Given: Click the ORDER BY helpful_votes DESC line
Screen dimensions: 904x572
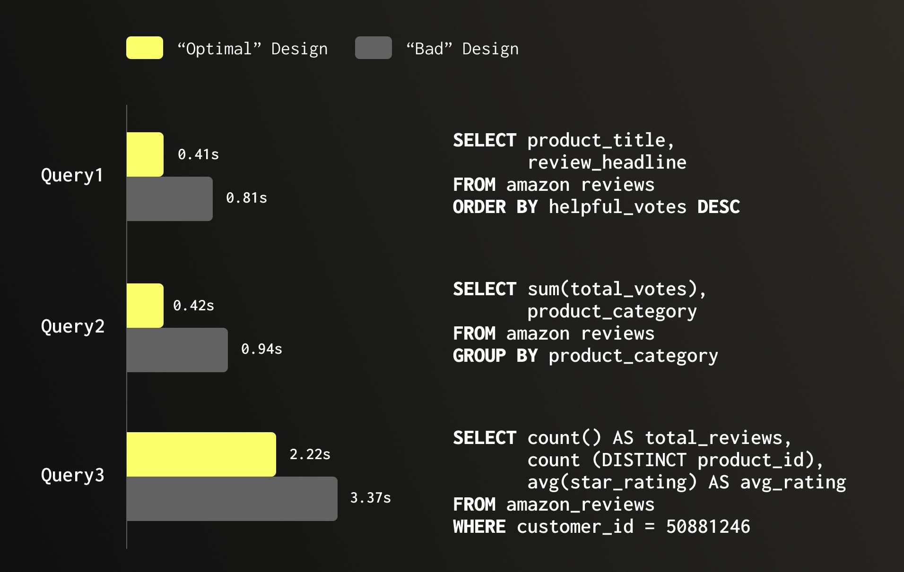Looking at the screenshot, I should (x=596, y=207).
